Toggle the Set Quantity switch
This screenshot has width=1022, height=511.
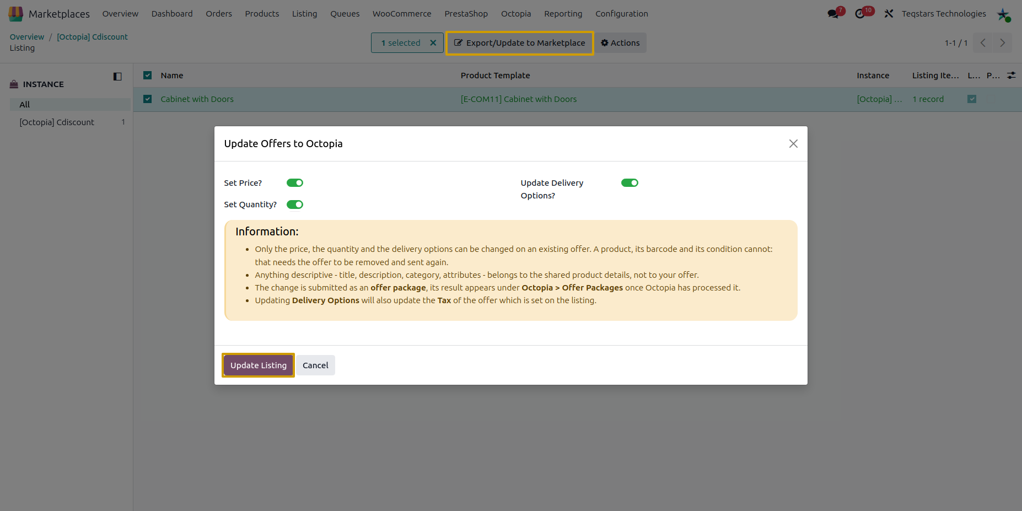pyautogui.click(x=295, y=205)
